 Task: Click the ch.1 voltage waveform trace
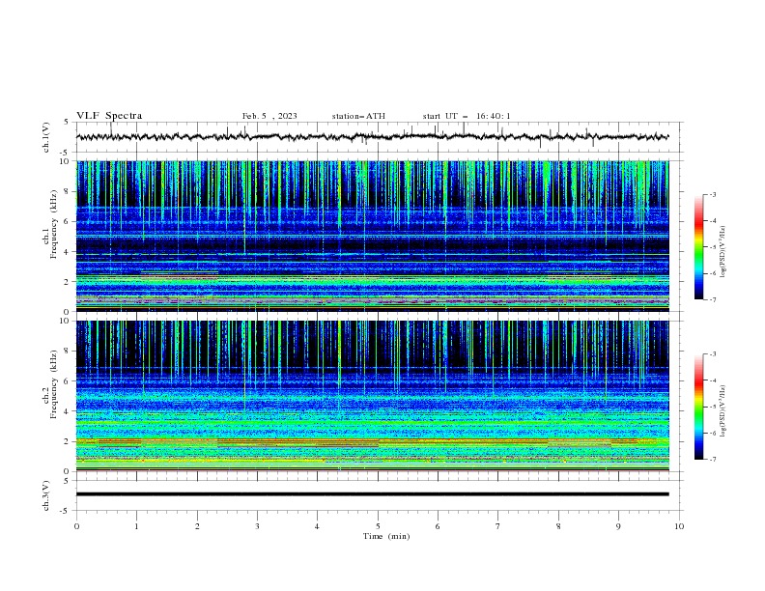[372, 137]
